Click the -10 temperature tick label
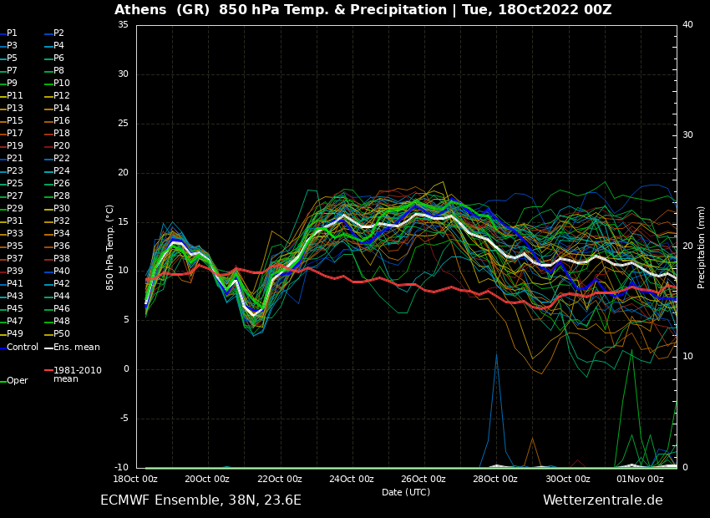This screenshot has height=518, width=710. tap(120, 467)
